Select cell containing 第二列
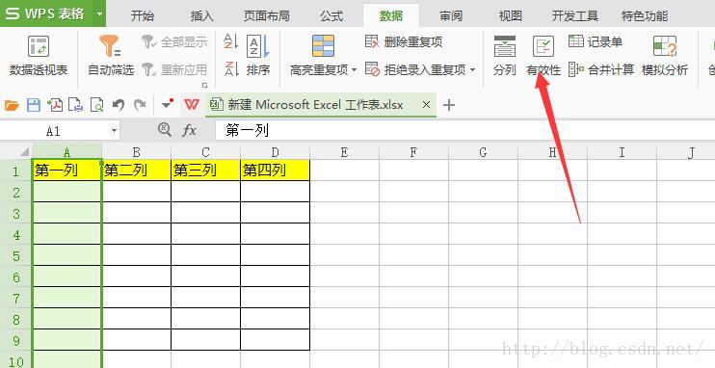 pos(136,171)
